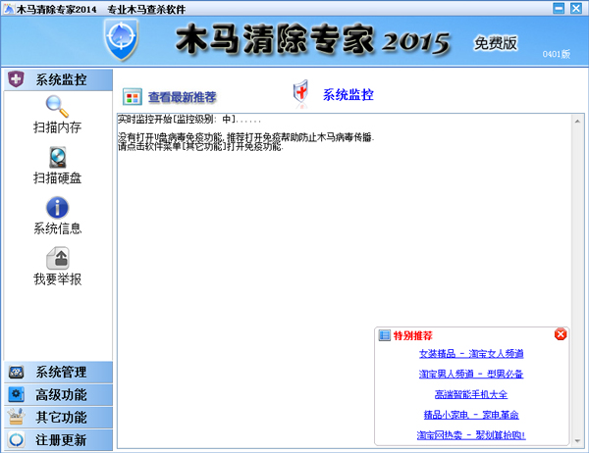
Task: Click the 扫描硬盘 hard disk icon
Action: [57, 158]
